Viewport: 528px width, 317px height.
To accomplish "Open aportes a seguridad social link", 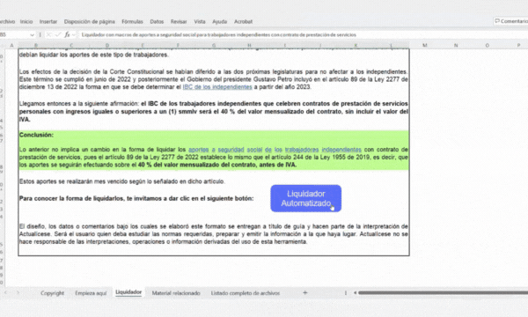I will [275, 150].
